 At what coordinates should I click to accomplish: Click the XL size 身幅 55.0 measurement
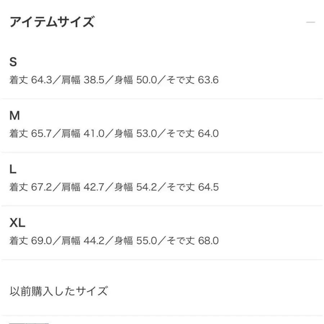136,241
